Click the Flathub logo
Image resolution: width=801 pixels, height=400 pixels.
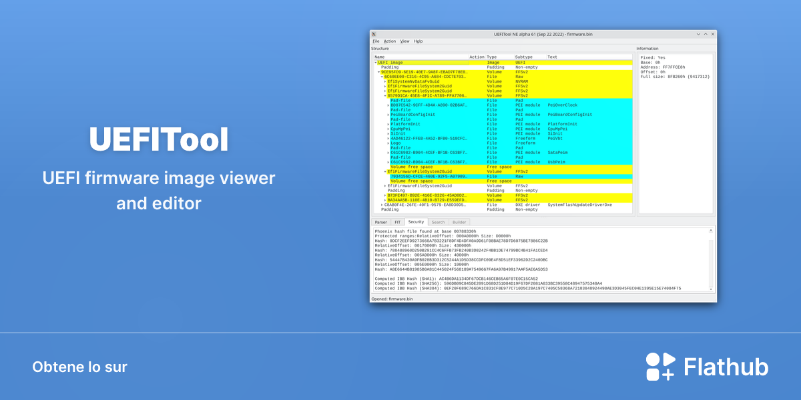(707, 367)
